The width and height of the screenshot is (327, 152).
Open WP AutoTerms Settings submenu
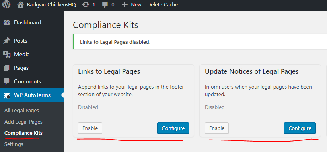click(14, 144)
